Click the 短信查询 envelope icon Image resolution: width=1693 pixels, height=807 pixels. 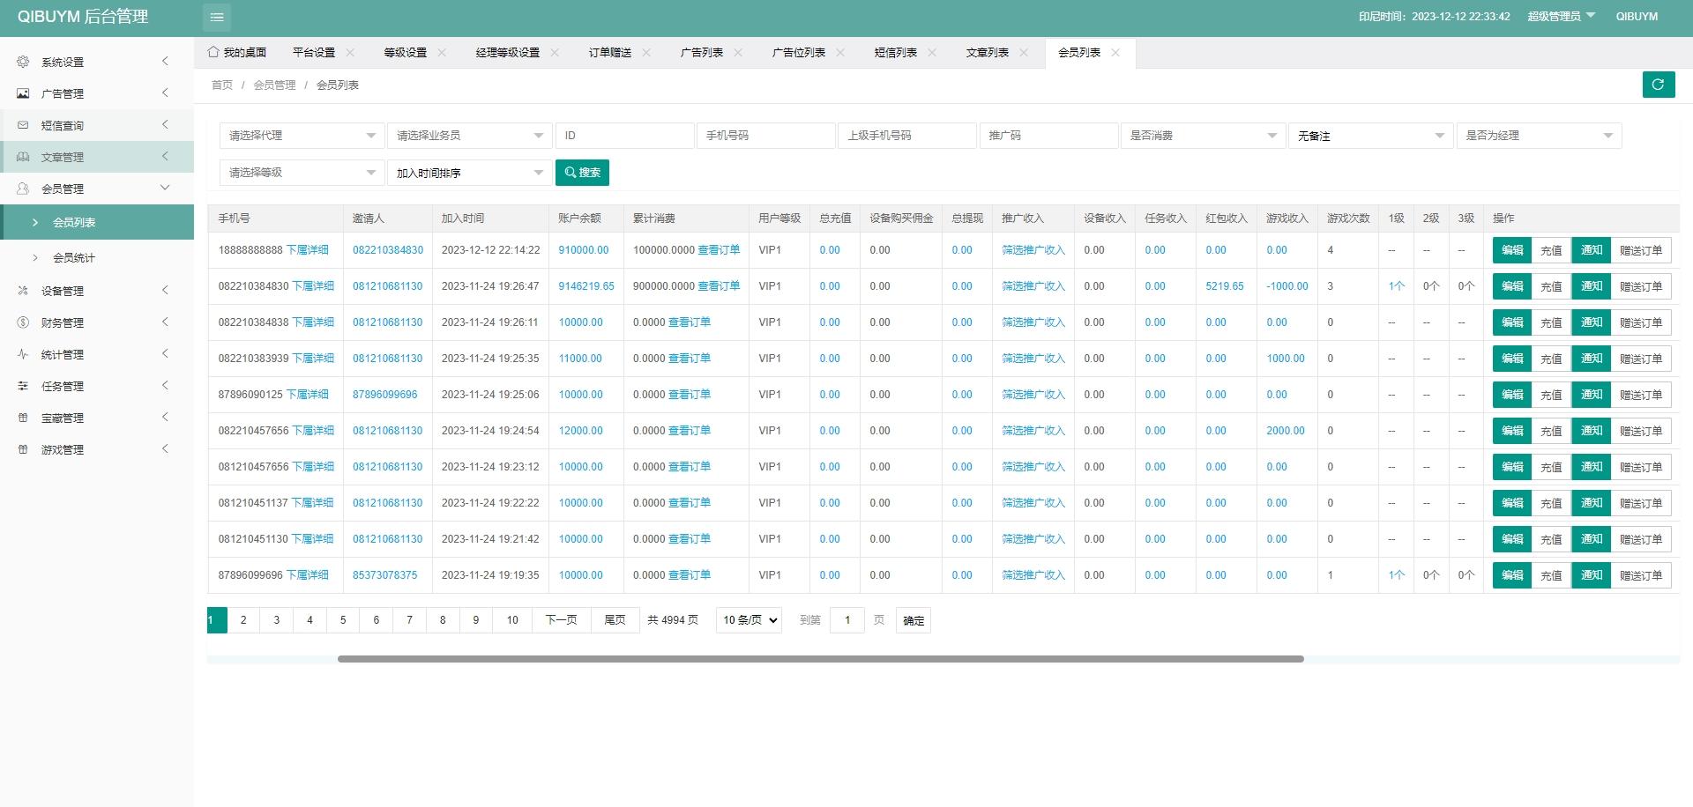pos(24,125)
